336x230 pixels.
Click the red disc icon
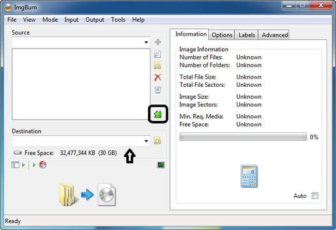click(x=42, y=165)
